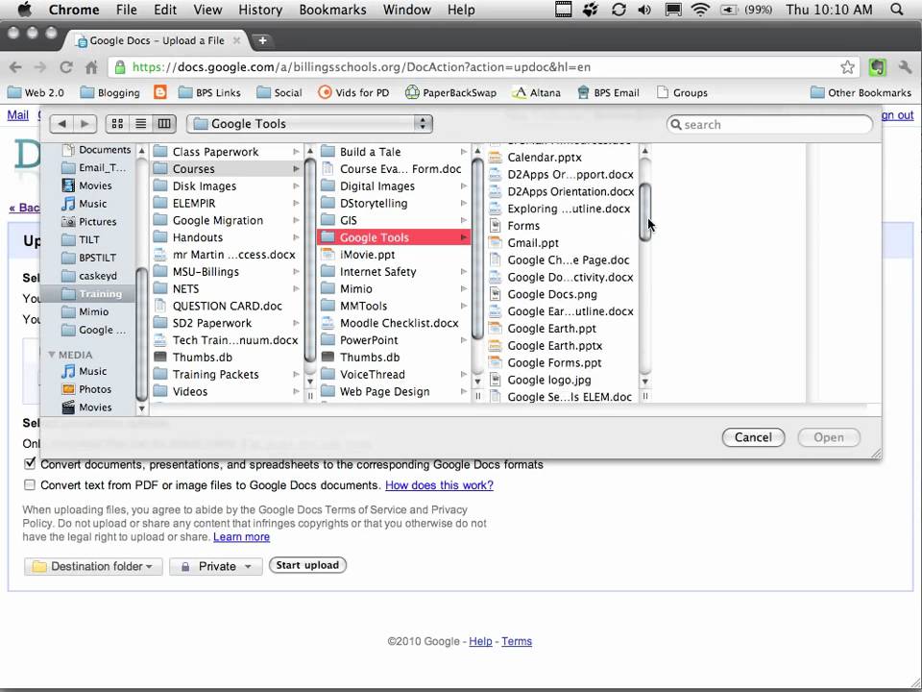Enable Convert text from PDF checkbox
Viewport: 922px width, 692px height.
coord(30,484)
